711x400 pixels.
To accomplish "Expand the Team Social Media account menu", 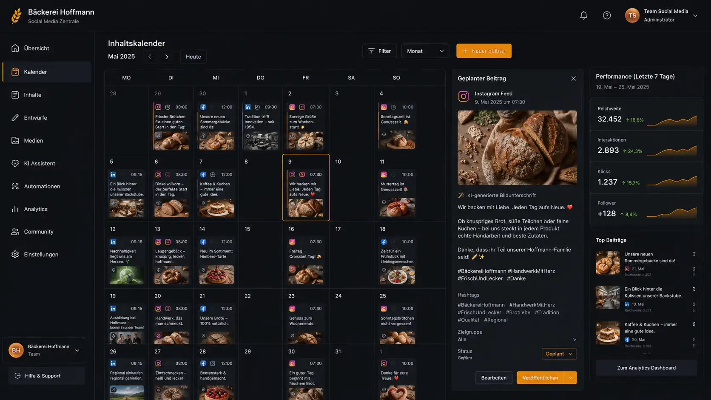I will (695, 16).
